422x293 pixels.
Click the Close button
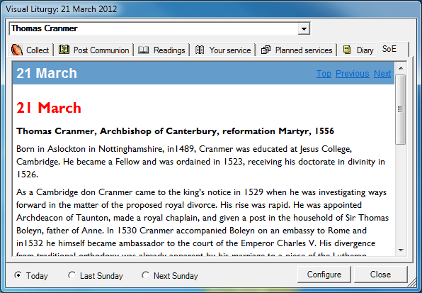tap(380, 275)
